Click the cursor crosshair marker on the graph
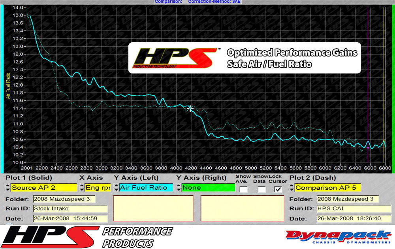395x249 pixels. coord(190,108)
